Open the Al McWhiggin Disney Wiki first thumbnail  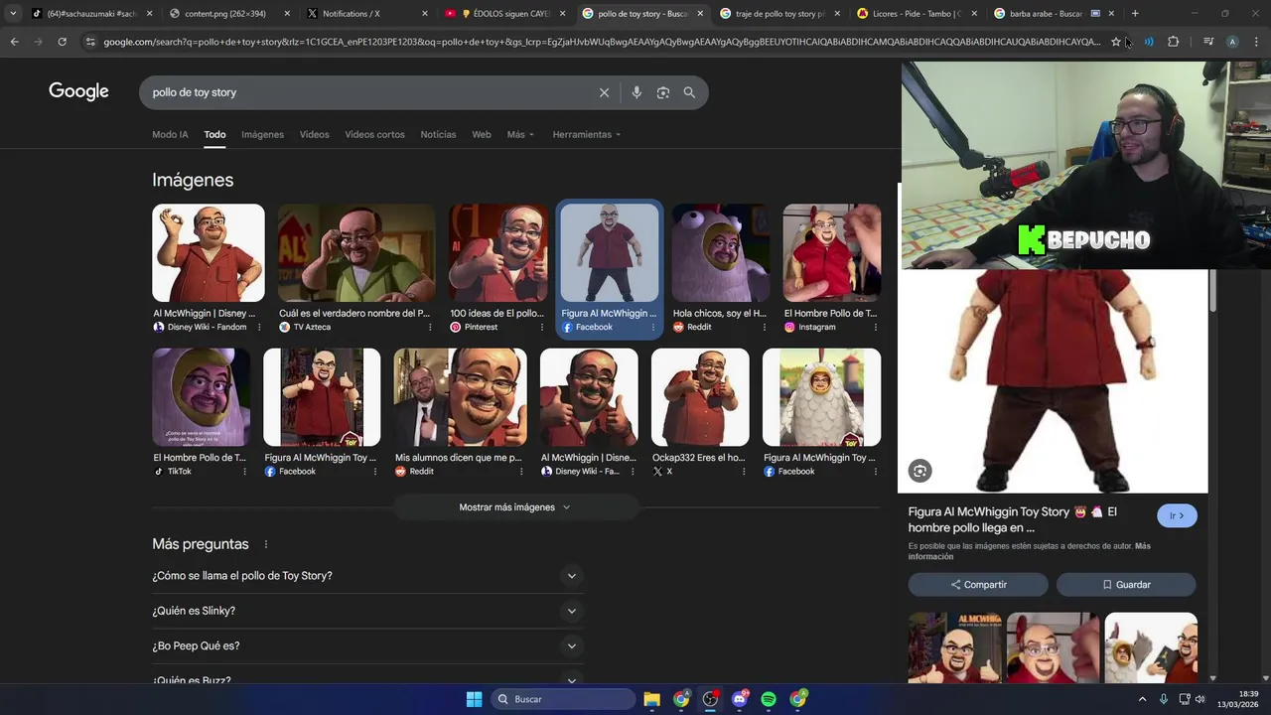click(209, 253)
